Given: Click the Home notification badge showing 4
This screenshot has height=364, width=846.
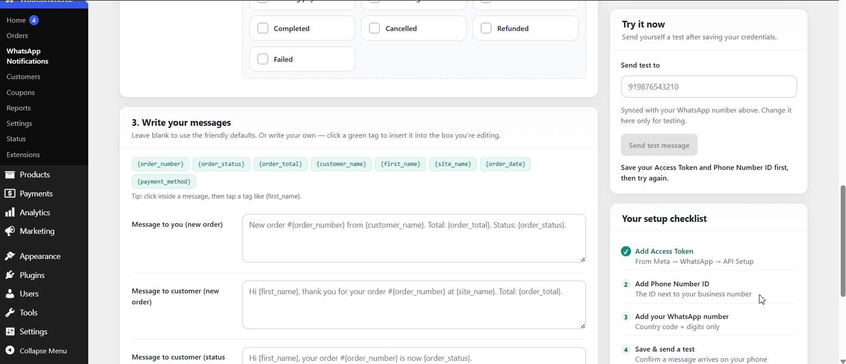Looking at the screenshot, I should tap(34, 20).
